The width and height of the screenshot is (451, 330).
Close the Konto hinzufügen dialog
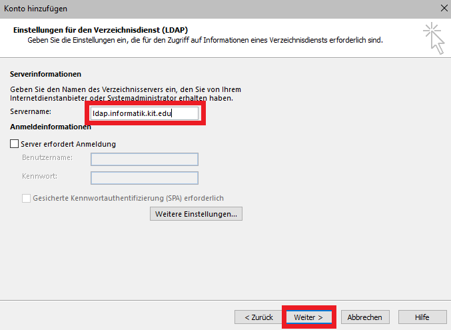tap(444, 9)
